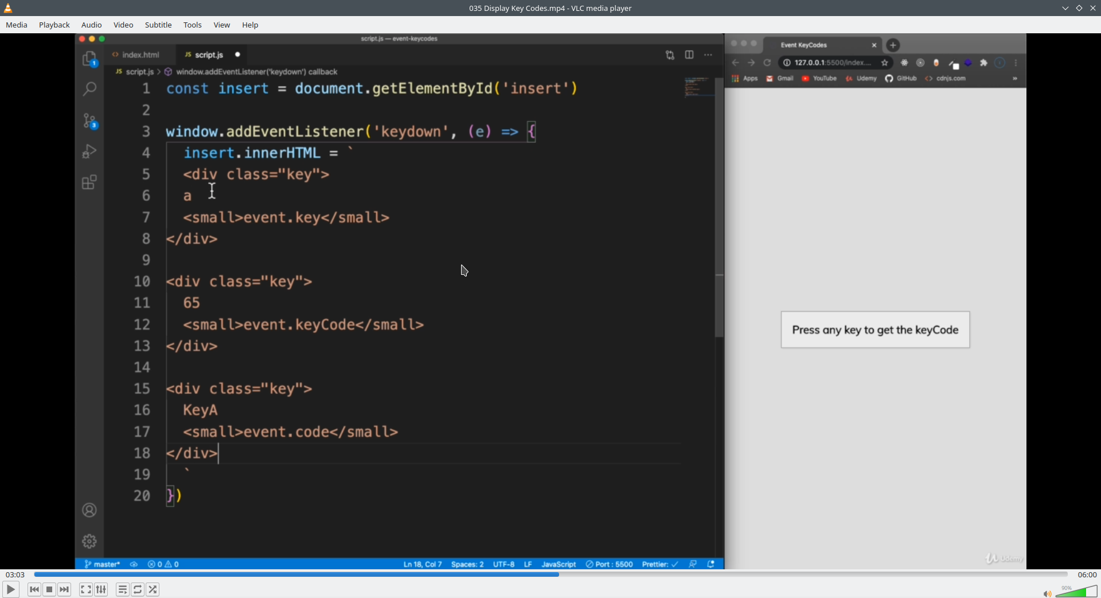
Task: Mute audio via speaker icon
Action: tap(1047, 593)
